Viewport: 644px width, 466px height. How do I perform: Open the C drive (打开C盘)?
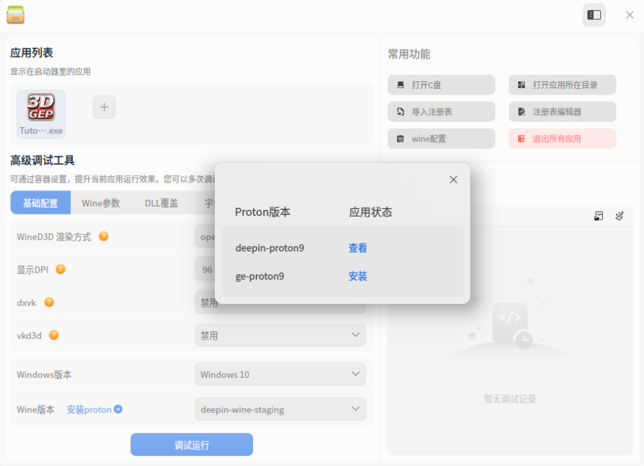(441, 85)
